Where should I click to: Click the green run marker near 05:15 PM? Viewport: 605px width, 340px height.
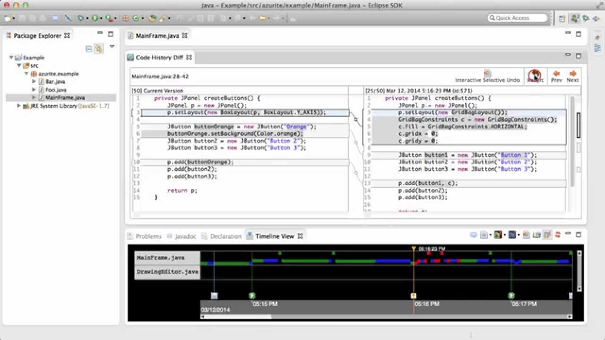click(252, 296)
